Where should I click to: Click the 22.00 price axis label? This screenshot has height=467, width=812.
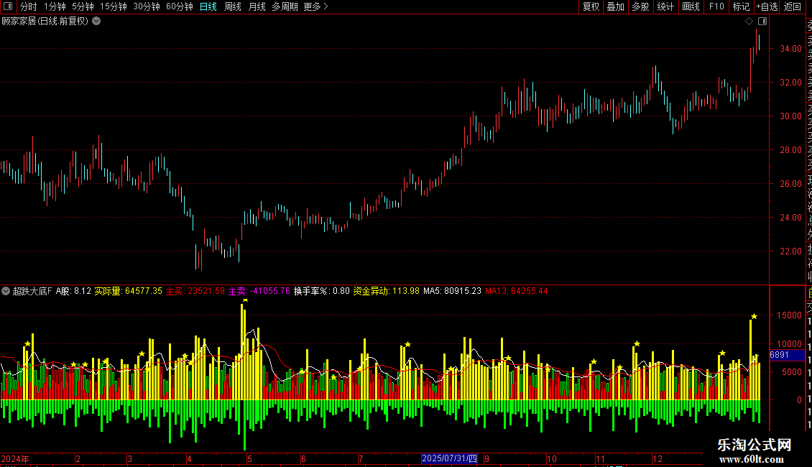coord(790,251)
